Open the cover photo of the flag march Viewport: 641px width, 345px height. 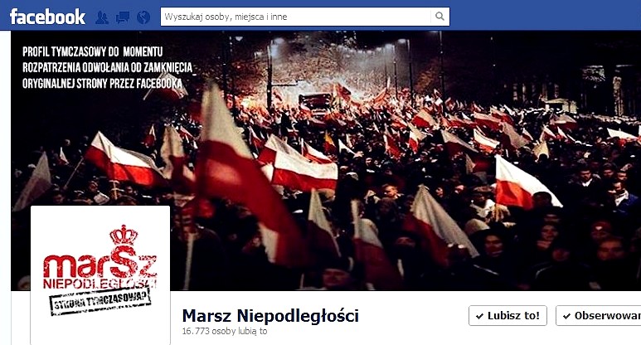(325, 161)
